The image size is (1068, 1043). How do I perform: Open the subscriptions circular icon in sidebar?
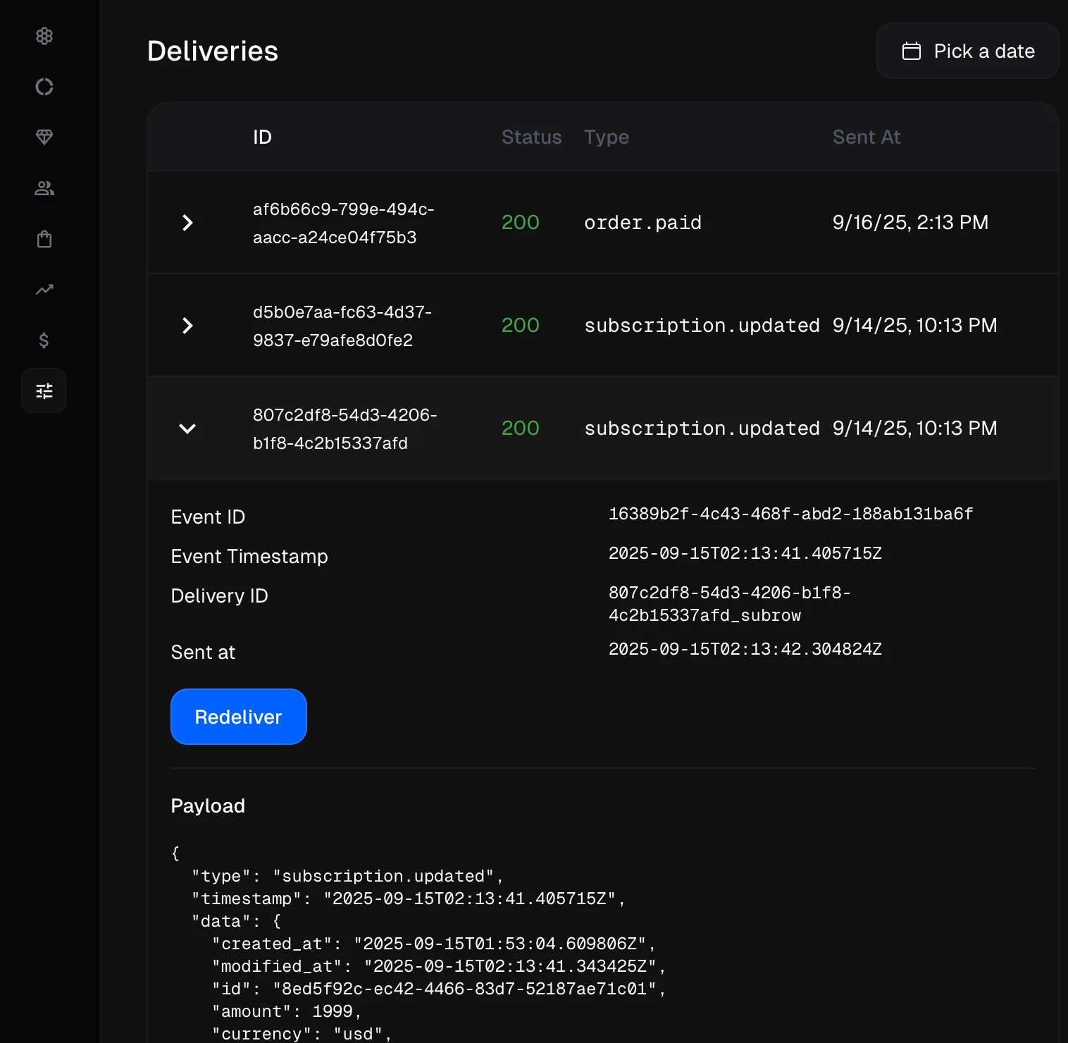click(44, 87)
